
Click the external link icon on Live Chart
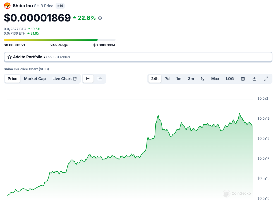point(75,79)
